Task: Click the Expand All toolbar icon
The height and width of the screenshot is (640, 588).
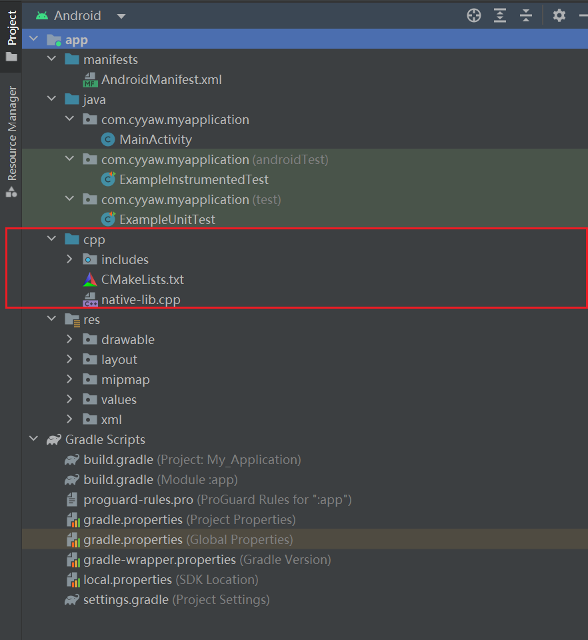Action: pyautogui.click(x=500, y=15)
